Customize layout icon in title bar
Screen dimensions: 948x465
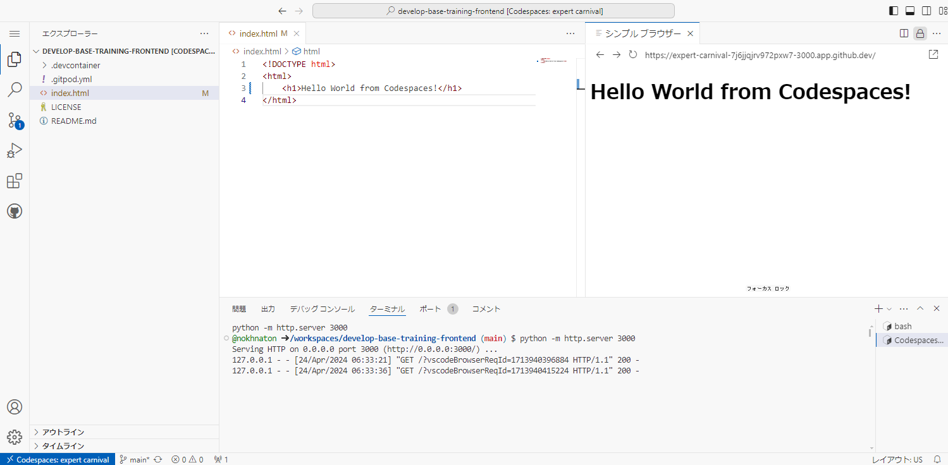coord(942,11)
